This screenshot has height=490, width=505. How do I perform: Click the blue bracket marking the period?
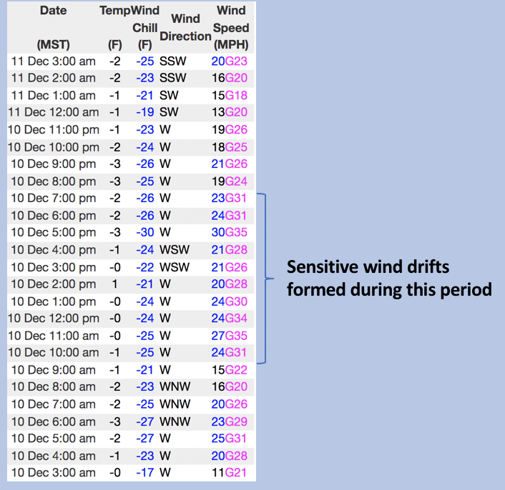[266, 278]
